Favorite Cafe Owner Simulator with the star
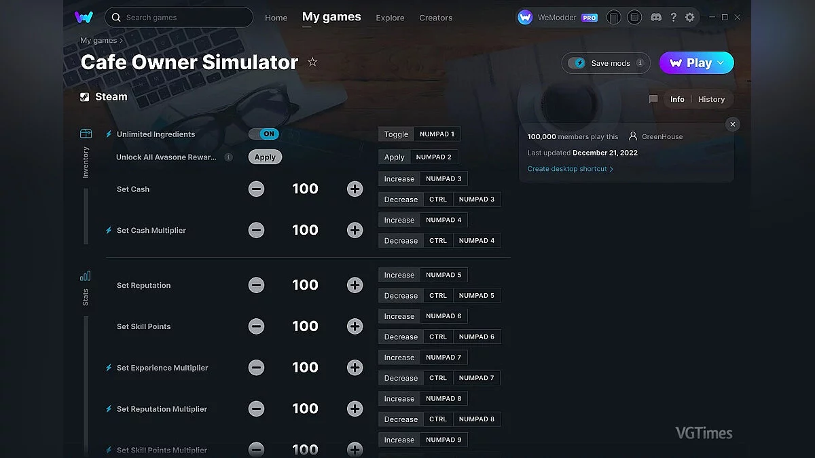 coord(312,62)
